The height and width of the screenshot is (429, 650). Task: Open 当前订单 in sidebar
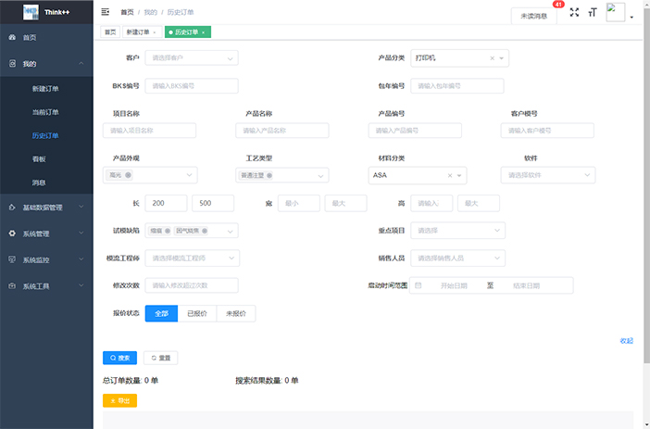[46, 112]
